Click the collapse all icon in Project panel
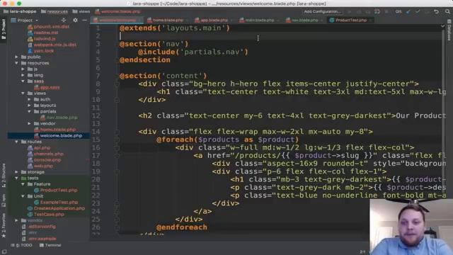This screenshot has width=453, height=255. coord(64,21)
